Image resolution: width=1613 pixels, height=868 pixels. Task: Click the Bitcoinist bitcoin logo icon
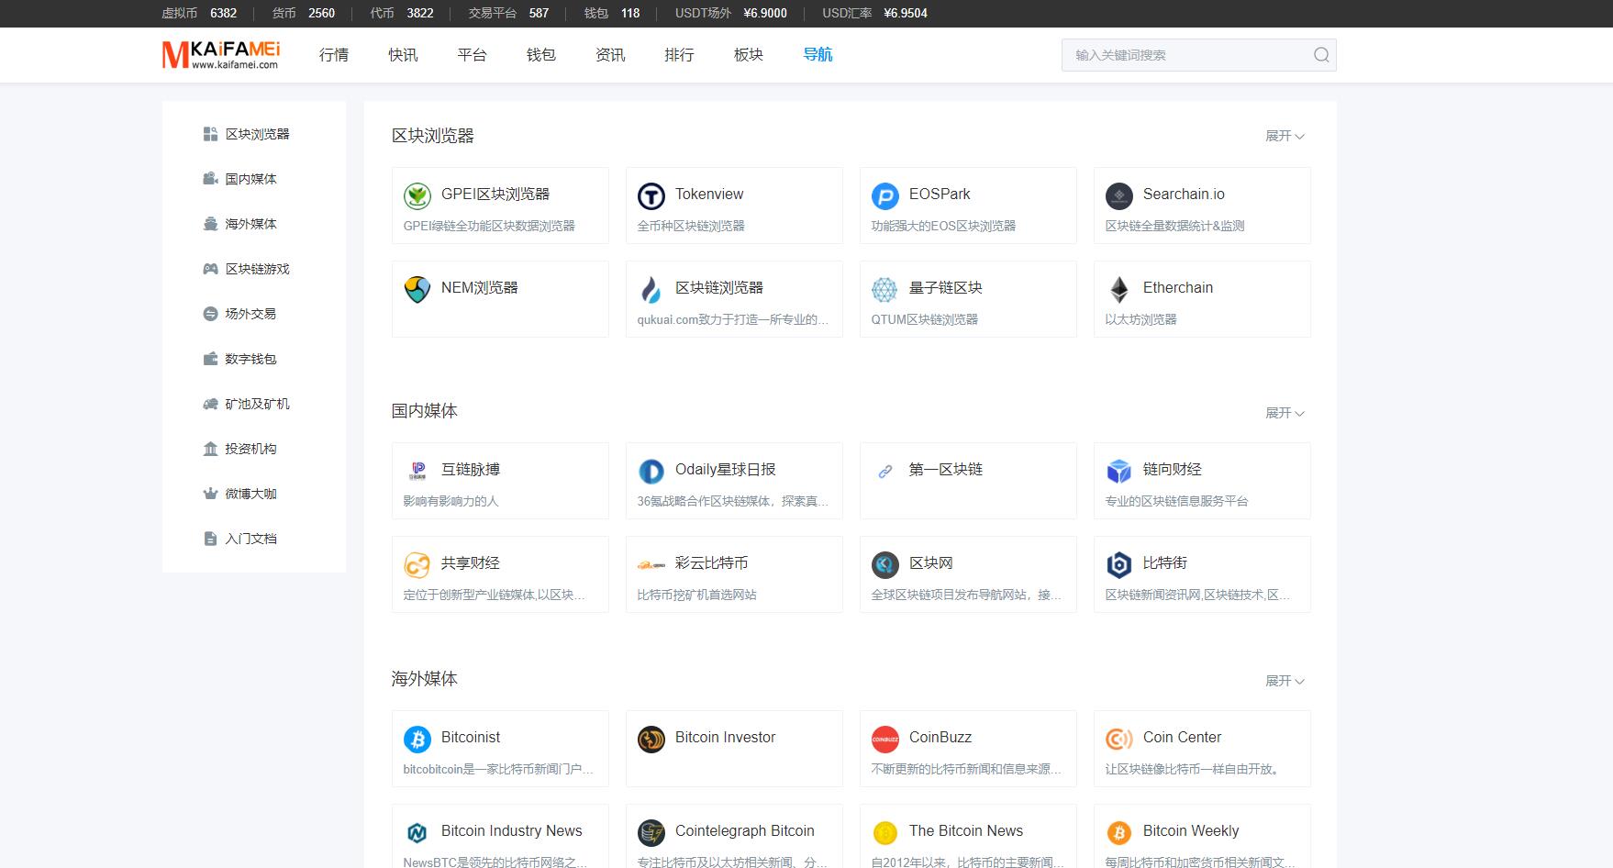click(417, 740)
